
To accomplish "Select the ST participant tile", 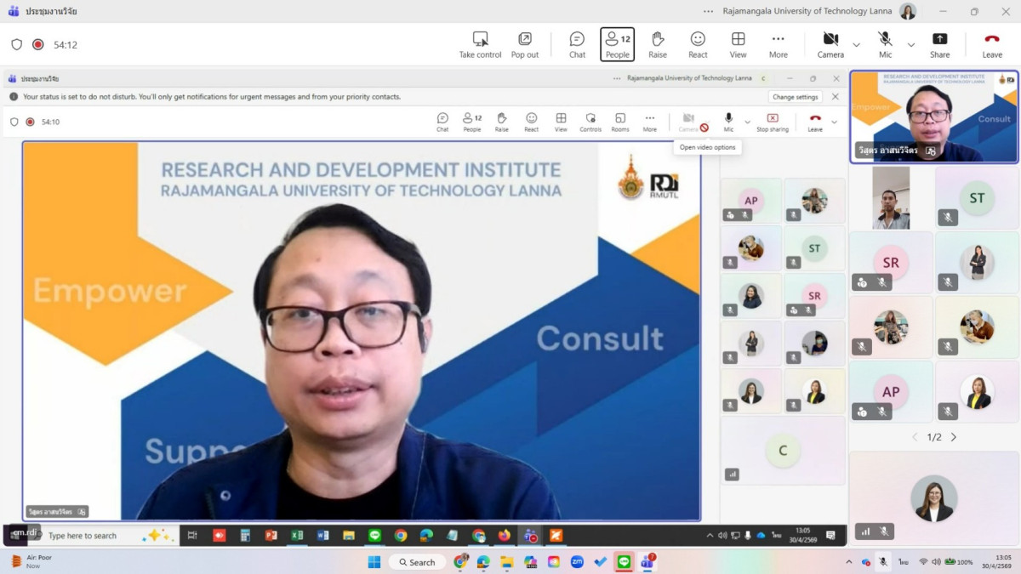I will coord(977,198).
